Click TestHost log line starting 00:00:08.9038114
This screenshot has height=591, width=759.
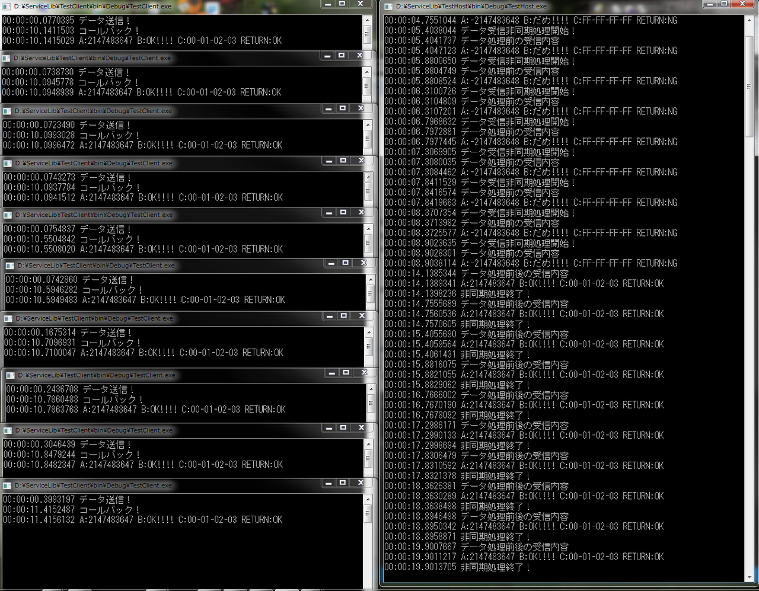click(x=531, y=263)
